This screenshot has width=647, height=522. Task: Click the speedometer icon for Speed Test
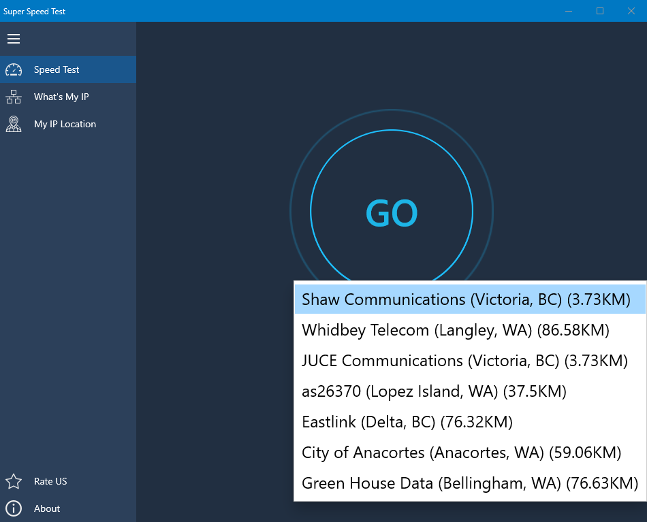(x=14, y=69)
